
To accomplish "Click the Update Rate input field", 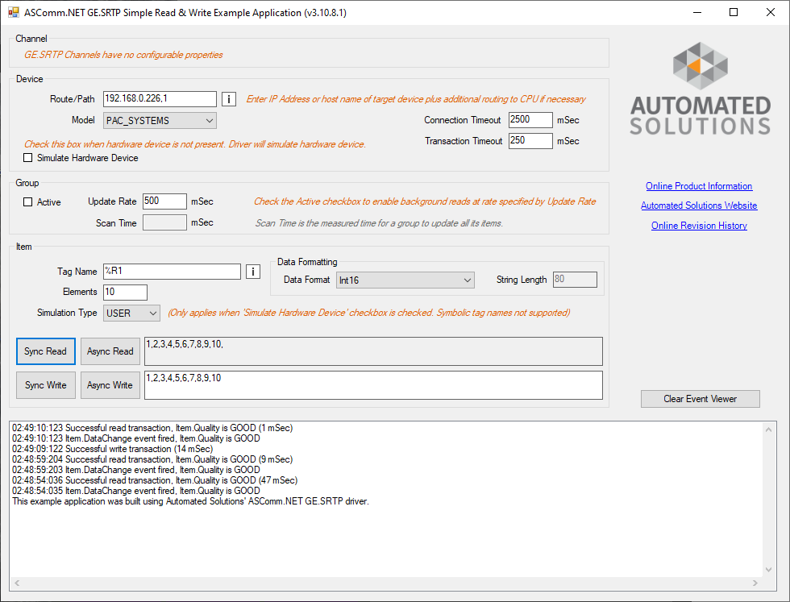I will click(x=164, y=201).
